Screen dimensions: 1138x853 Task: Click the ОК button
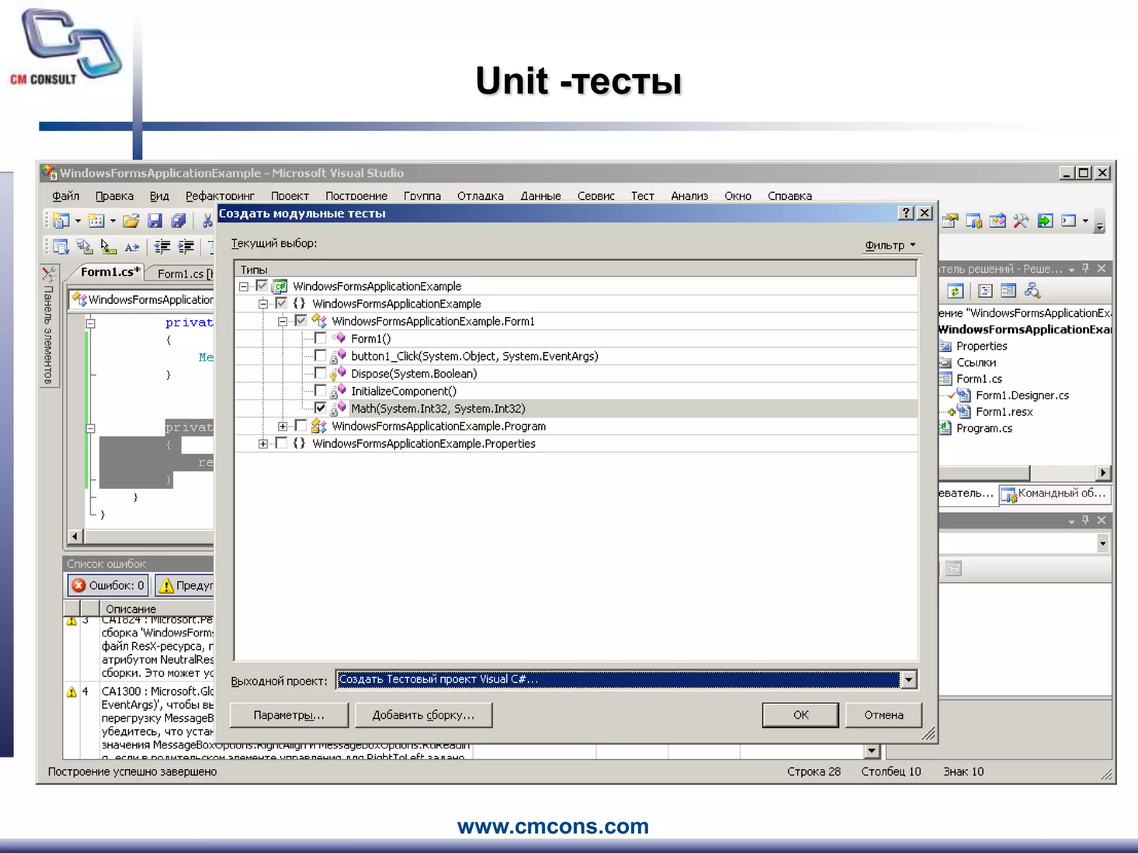pyautogui.click(x=800, y=715)
